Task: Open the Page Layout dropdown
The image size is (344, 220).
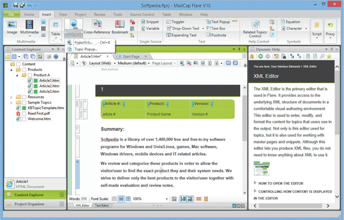Action: coord(164,63)
